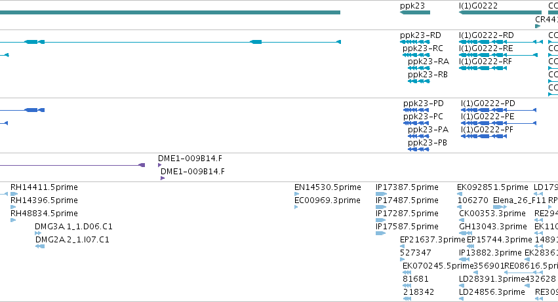
Task: Select the IP17587.5prime EST label
Action: 407,227
